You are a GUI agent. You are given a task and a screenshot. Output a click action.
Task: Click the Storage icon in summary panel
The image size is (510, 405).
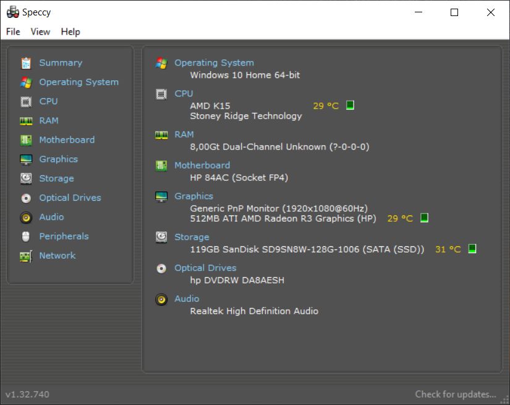coord(161,238)
